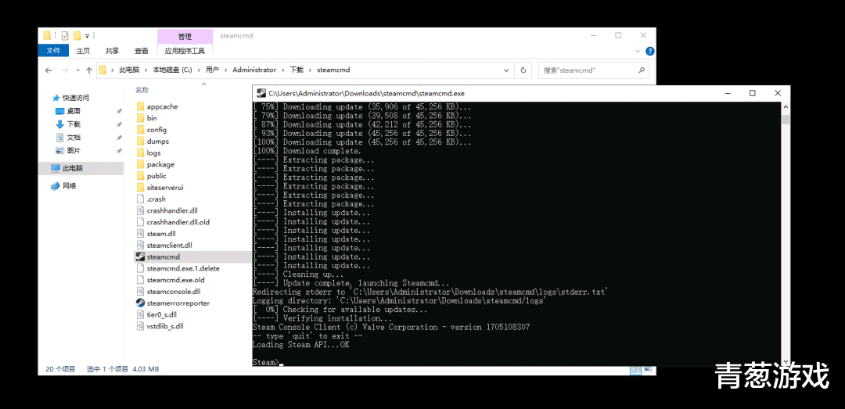
Task: Open the 应用程序工具 tab
Action: 185,51
